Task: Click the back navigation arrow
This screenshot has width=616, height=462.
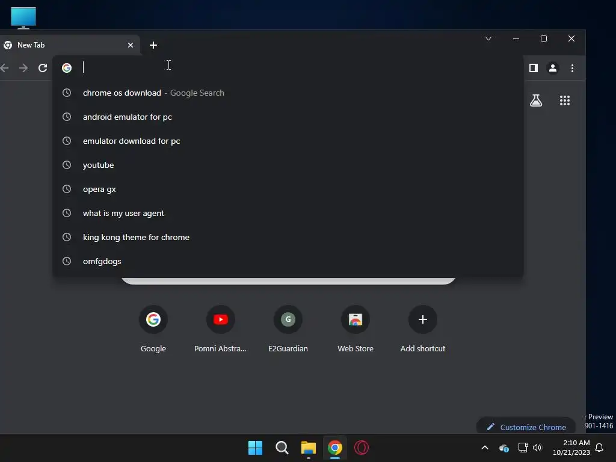Action: click(x=5, y=68)
